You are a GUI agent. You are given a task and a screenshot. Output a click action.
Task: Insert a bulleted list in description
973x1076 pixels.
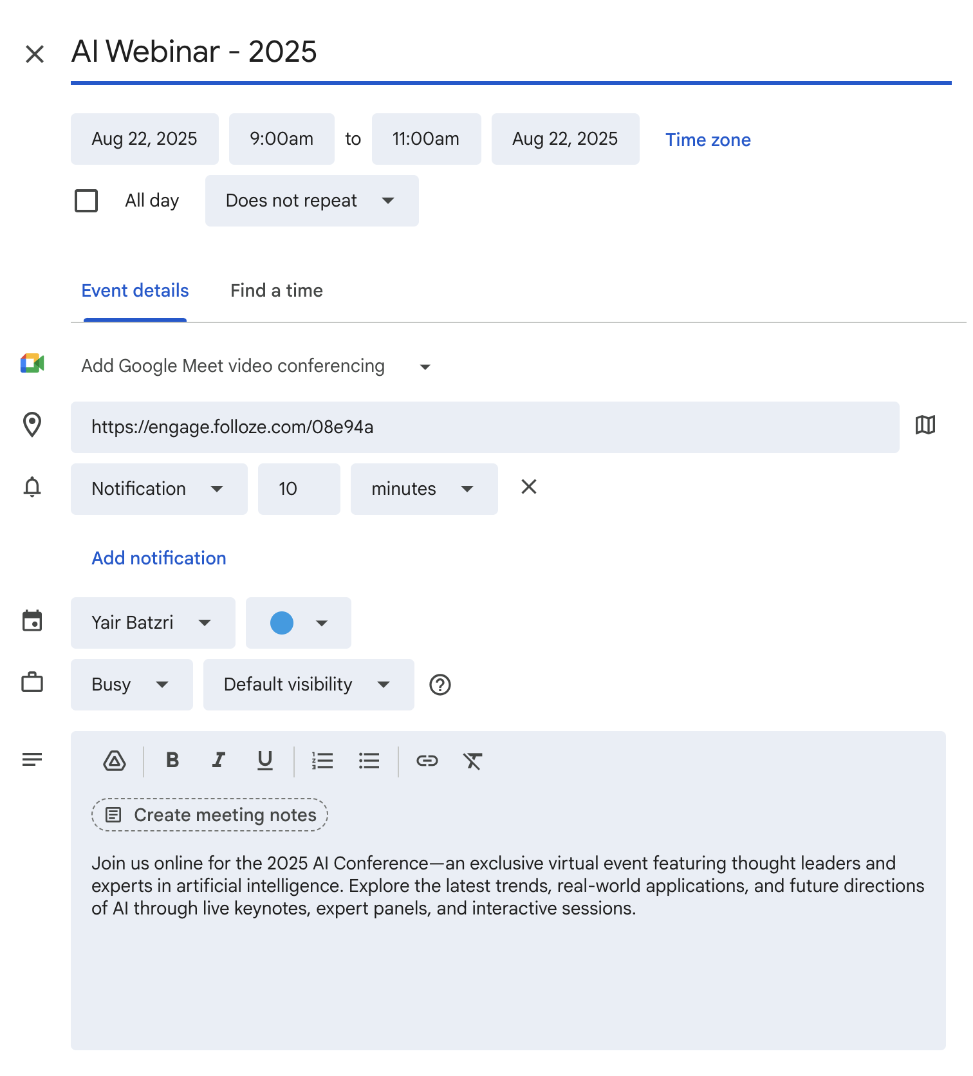pyautogui.click(x=369, y=761)
